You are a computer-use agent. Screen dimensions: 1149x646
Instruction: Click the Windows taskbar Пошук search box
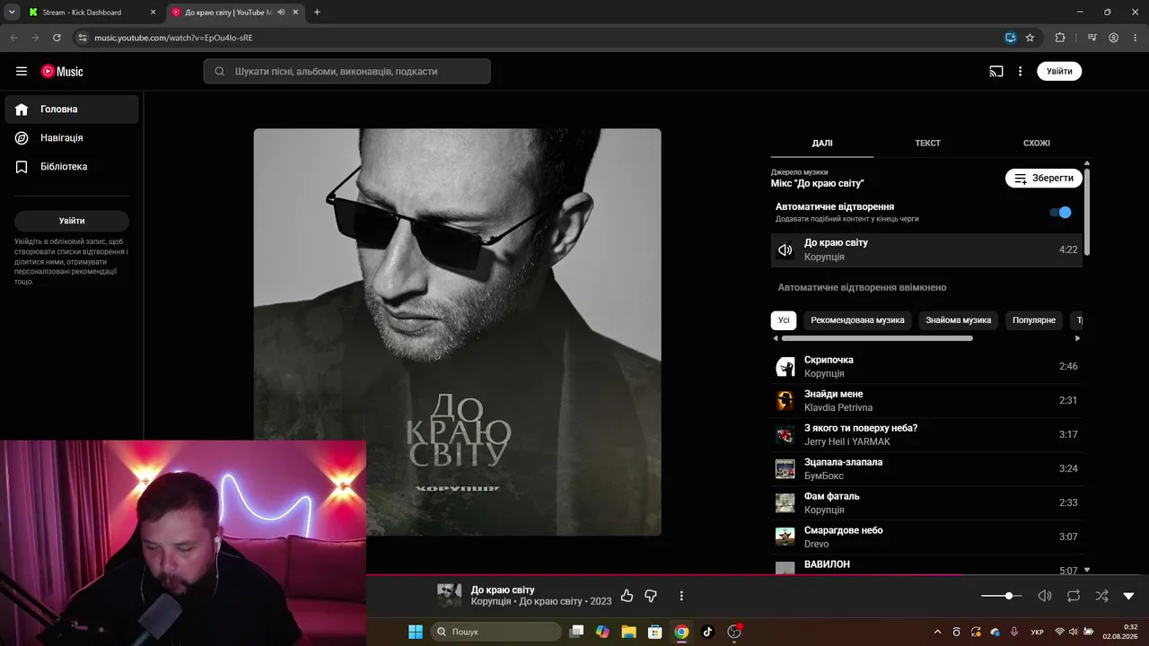pyautogui.click(x=496, y=632)
